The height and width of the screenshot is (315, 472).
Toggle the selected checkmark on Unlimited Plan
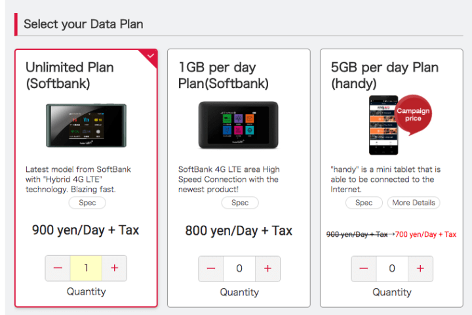point(151,56)
